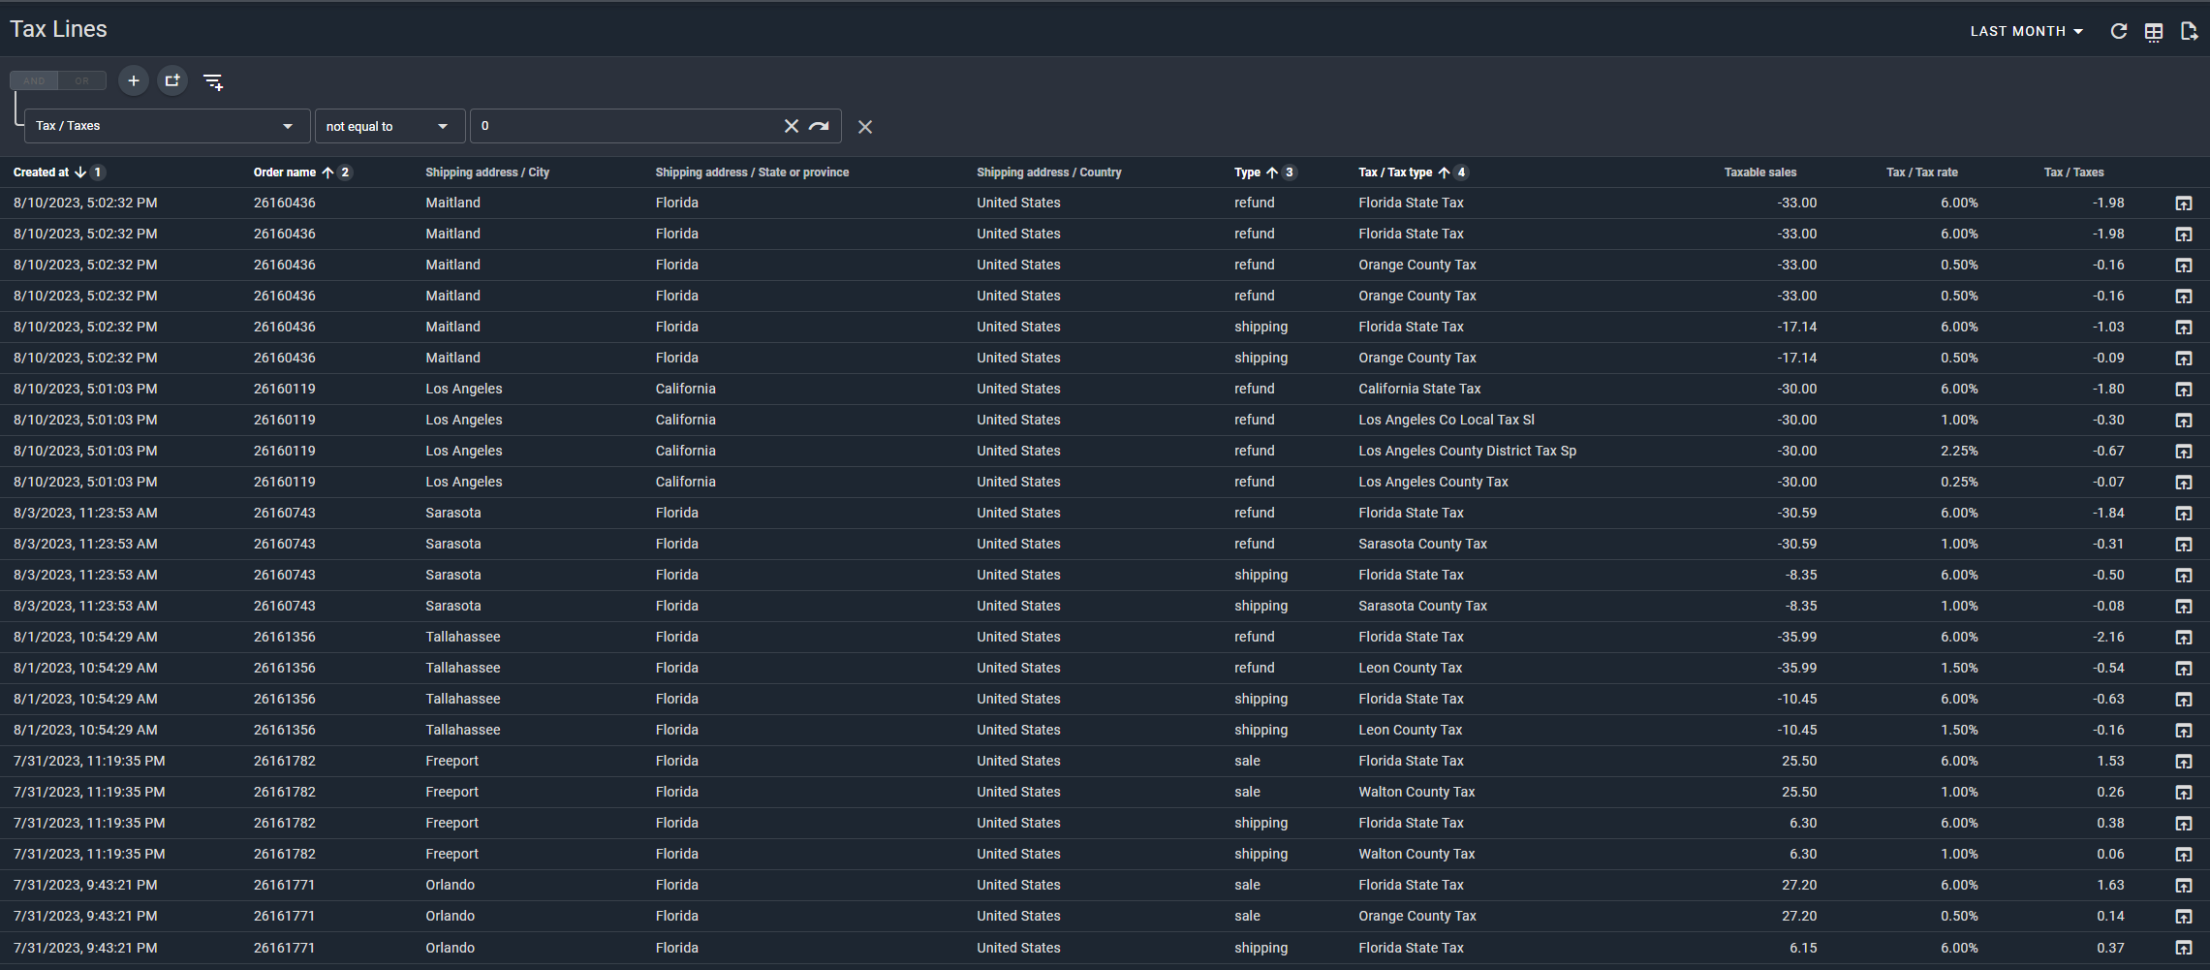
Task: Open the 'not equal to' operator dropdown
Action: click(x=388, y=126)
